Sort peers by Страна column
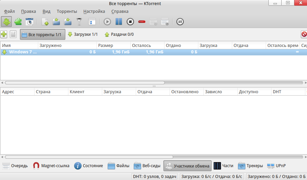 (51, 92)
